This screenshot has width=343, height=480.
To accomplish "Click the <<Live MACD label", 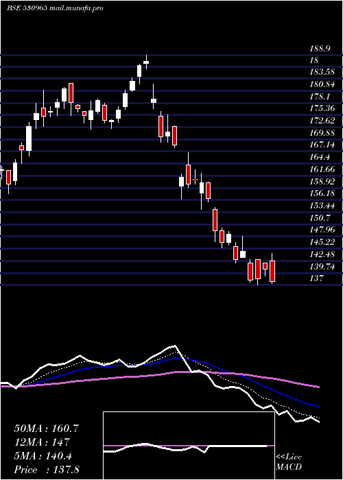I will click(x=289, y=461).
